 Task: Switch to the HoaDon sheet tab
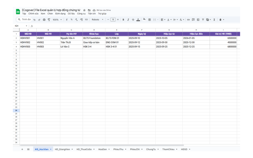[102, 149]
